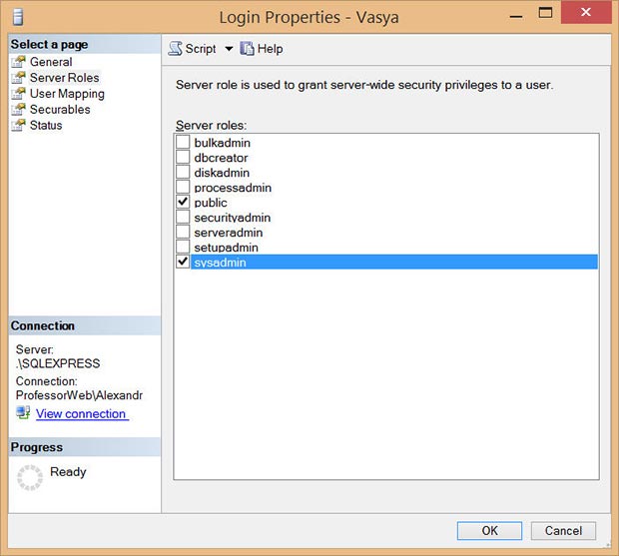Tick the setupadmin role checkbox
Screen dimensions: 619x556
[x=183, y=247]
